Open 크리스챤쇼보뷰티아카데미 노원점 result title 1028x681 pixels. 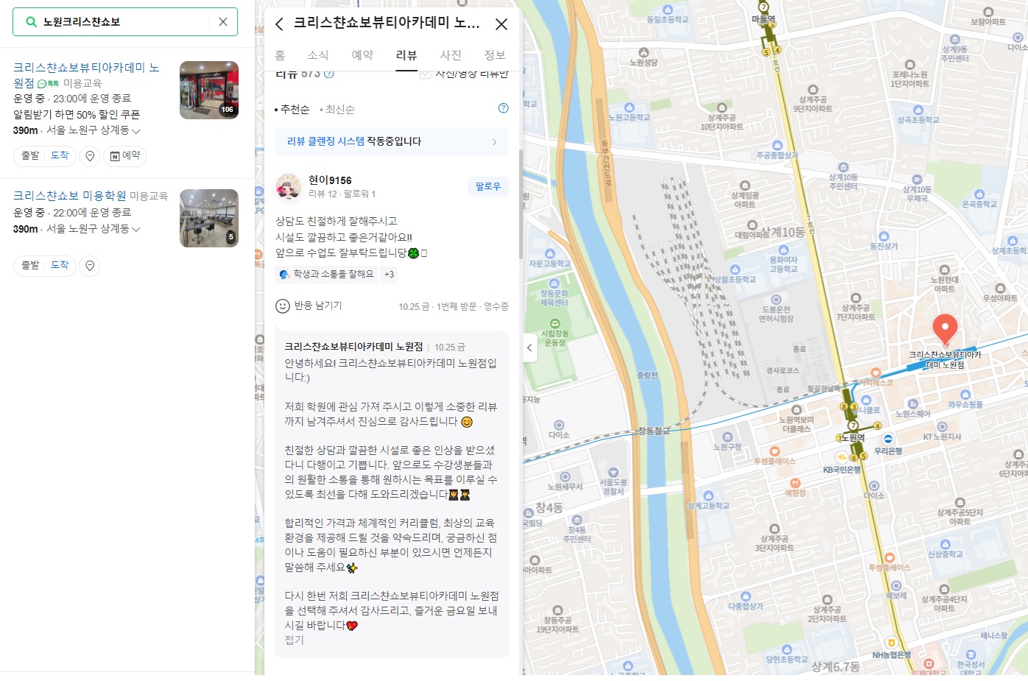coord(86,75)
